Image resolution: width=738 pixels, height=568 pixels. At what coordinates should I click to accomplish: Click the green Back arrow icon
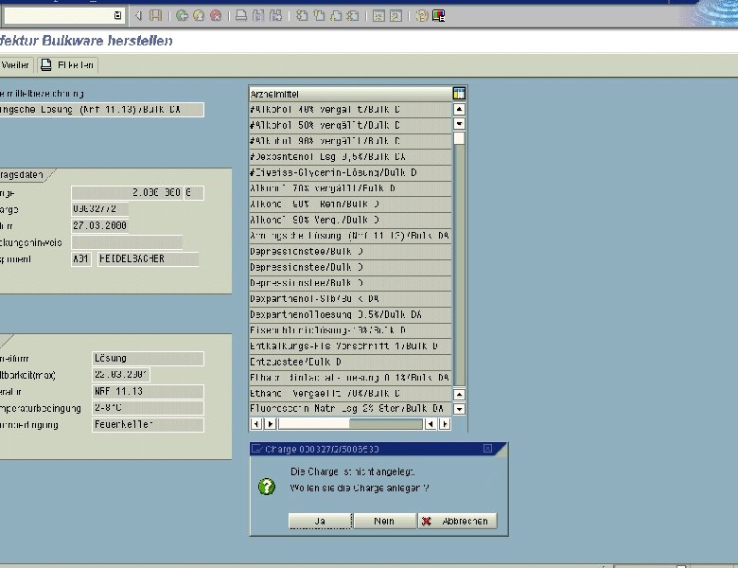click(182, 15)
